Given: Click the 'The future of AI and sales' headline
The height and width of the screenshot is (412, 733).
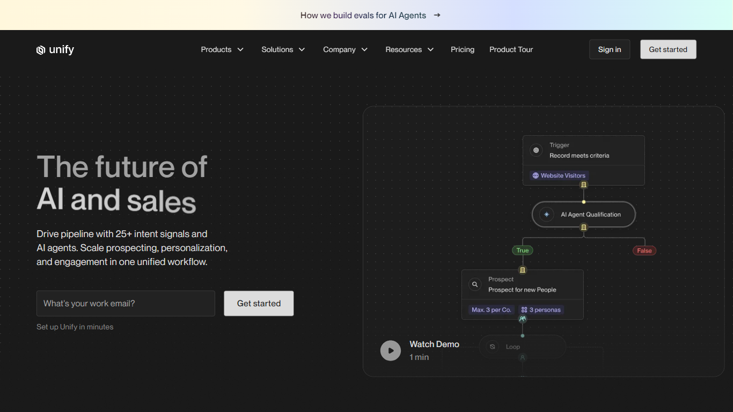Looking at the screenshot, I should tap(122, 183).
